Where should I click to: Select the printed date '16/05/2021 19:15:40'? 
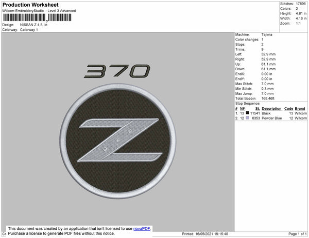pos(212,234)
